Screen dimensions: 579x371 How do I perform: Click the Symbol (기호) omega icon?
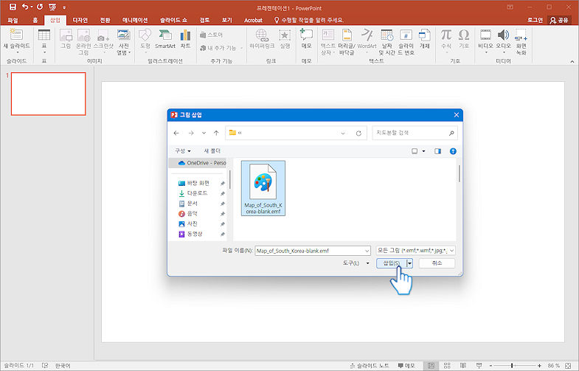(x=464, y=35)
